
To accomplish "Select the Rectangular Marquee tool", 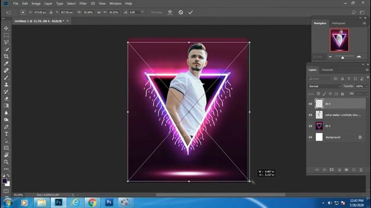I will point(6,35).
